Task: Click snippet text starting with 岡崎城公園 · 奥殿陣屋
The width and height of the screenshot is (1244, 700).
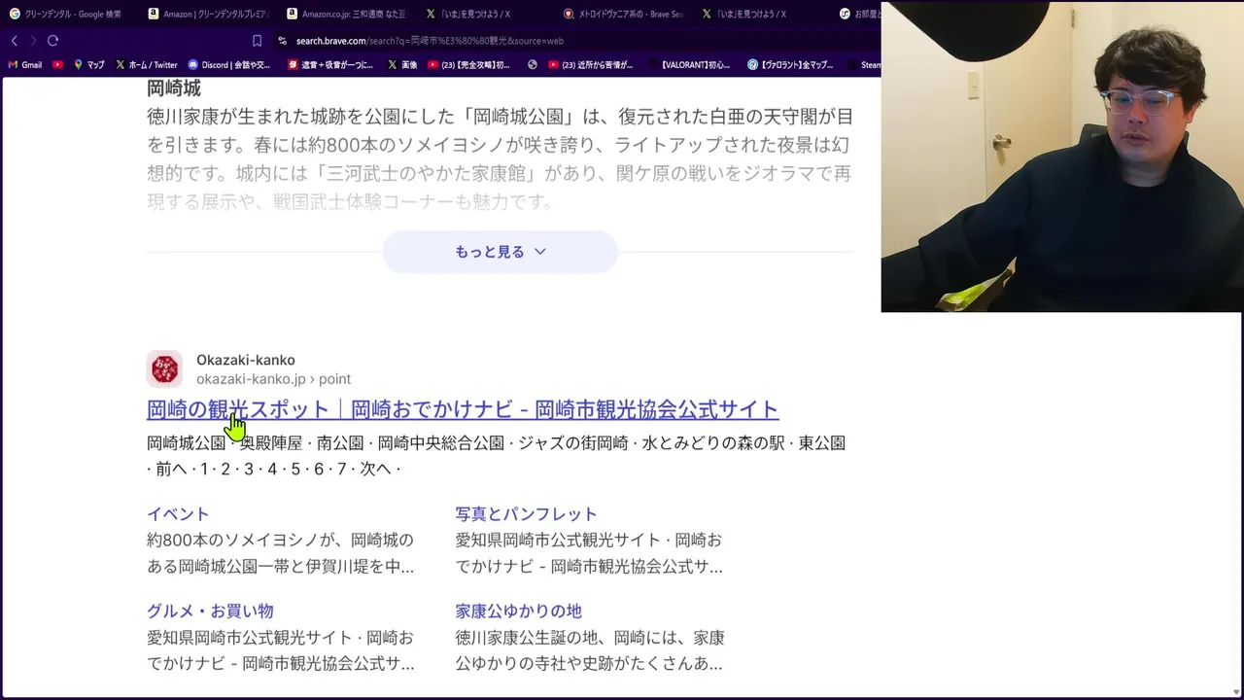Action: [x=496, y=455]
